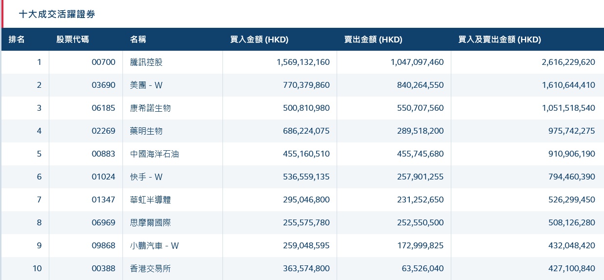Click buy amount 363,574,800
This screenshot has width=604, height=280.
(x=306, y=268)
